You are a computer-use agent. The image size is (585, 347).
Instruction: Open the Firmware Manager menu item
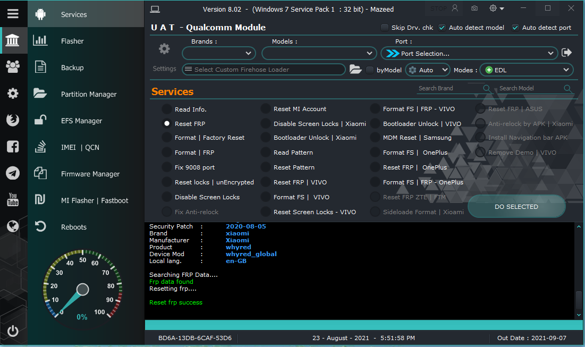[x=86, y=174]
